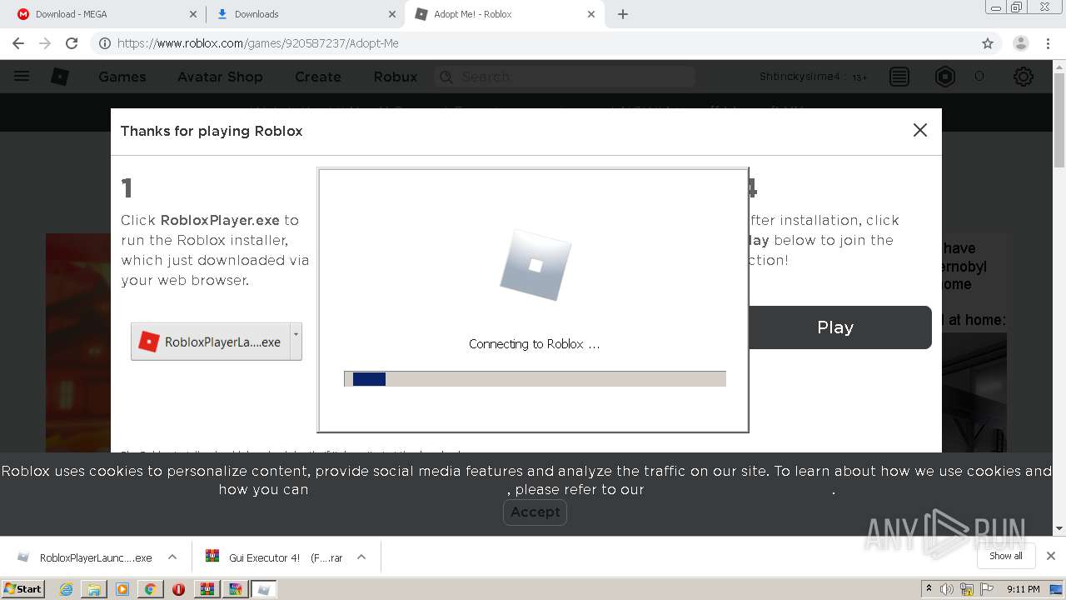Open the Chrome profile avatar

[1021, 43]
